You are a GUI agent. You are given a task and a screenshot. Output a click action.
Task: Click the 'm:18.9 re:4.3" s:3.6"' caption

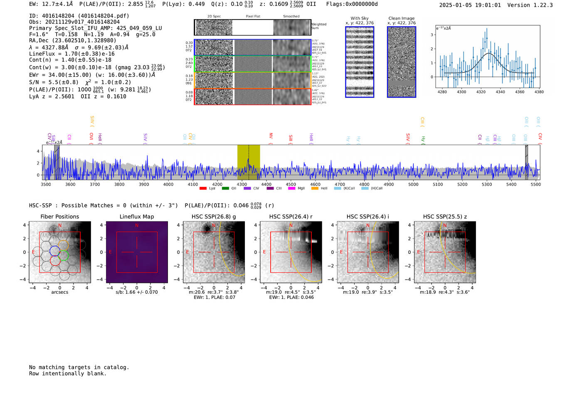(x=445, y=292)
